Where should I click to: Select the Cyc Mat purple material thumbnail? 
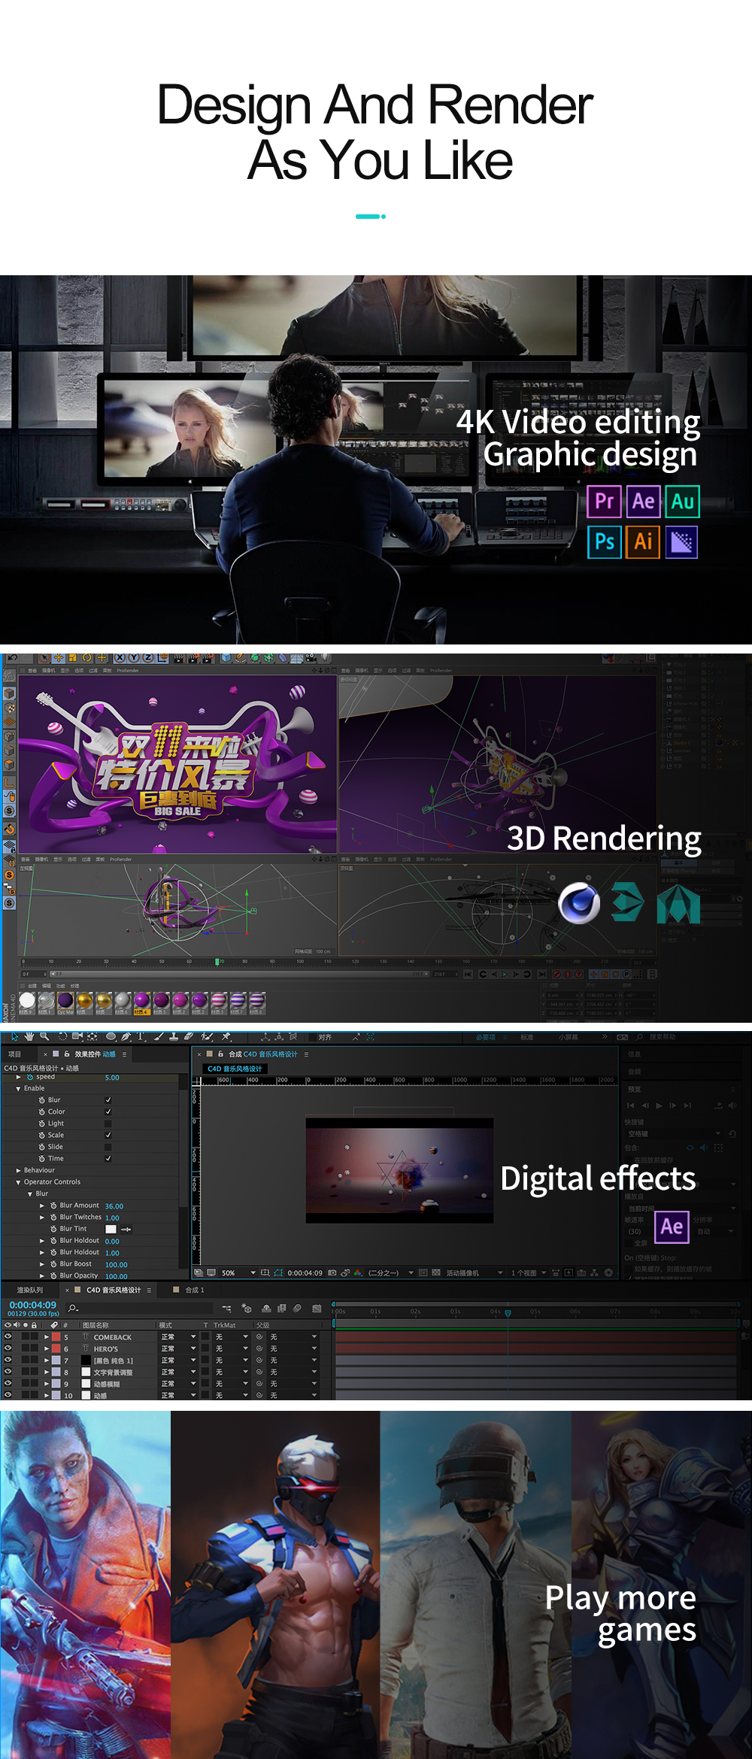pos(65,1000)
